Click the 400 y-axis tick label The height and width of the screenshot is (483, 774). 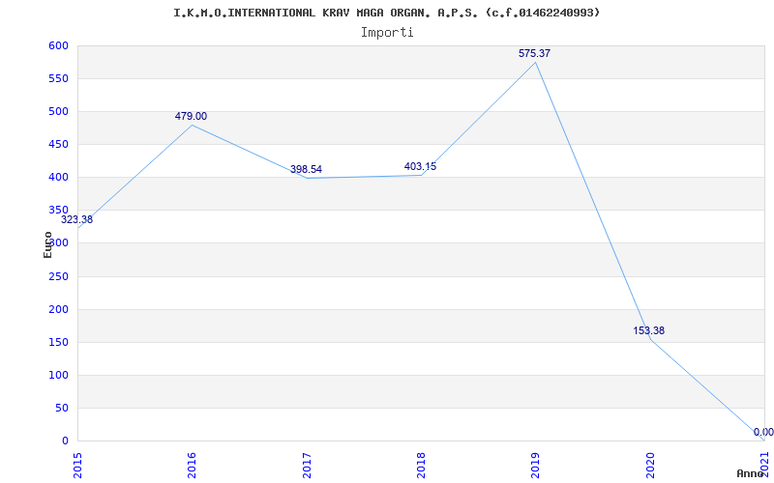(x=58, y=178)
